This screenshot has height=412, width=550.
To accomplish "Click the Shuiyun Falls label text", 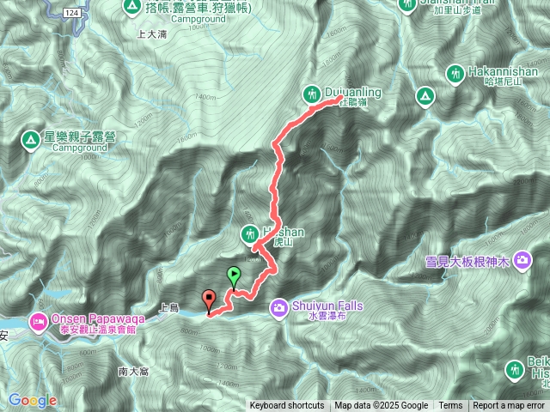I will [x=327, y=306].
